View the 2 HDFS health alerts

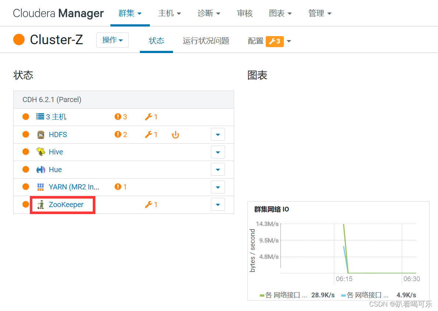pyautogui.click(x=121, y=134)
